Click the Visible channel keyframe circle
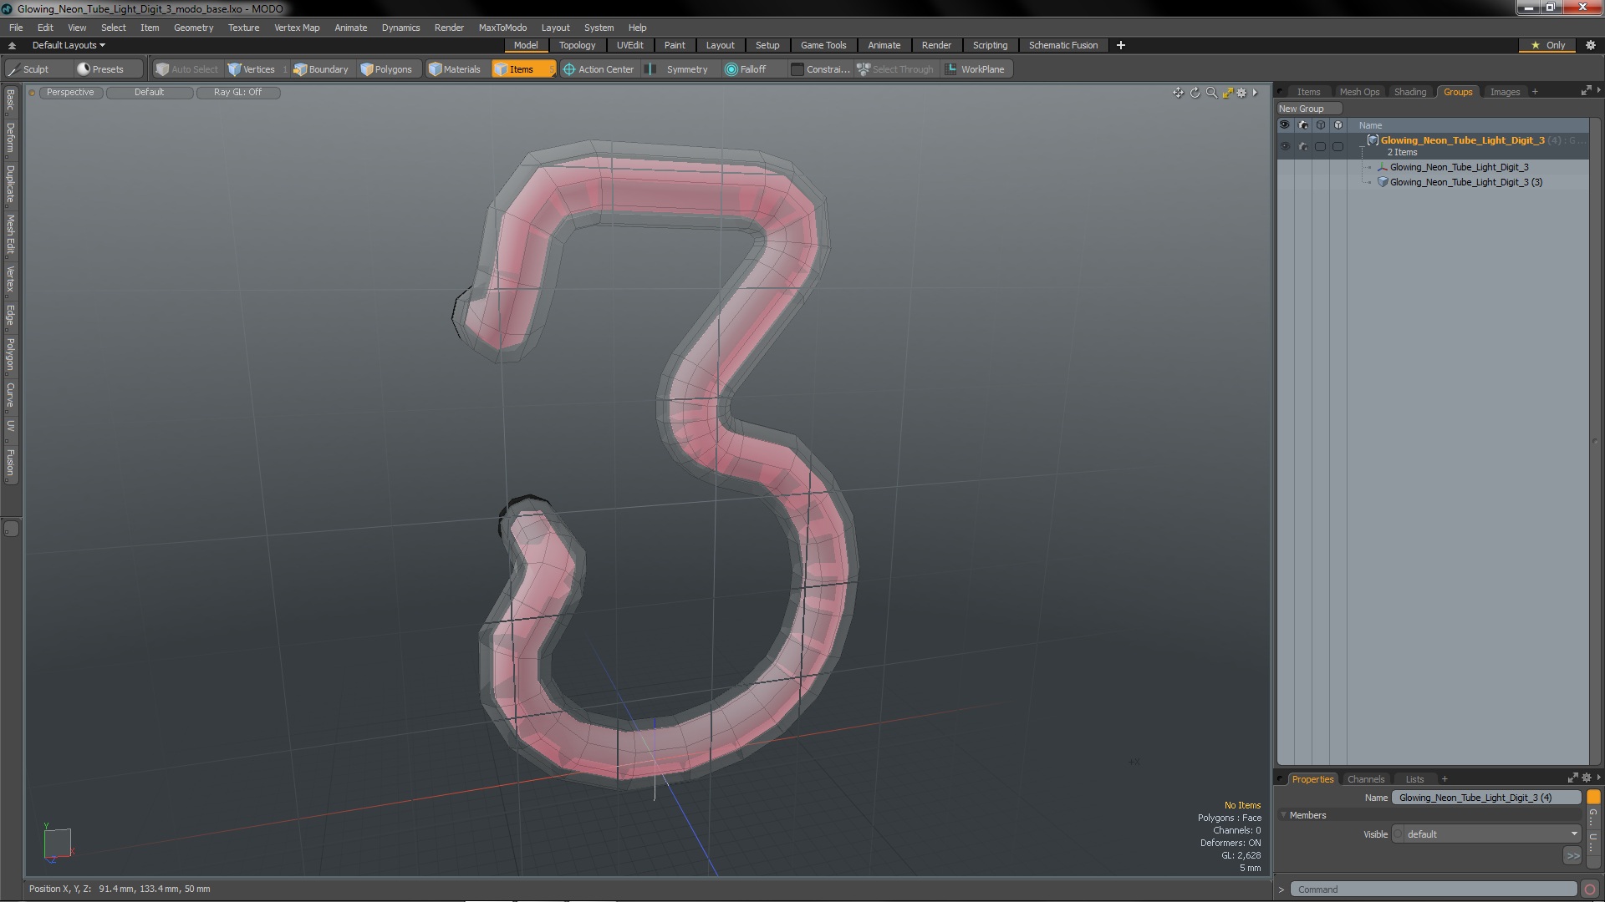Viewport: 1605px width, 902px height. [1398, 834]
